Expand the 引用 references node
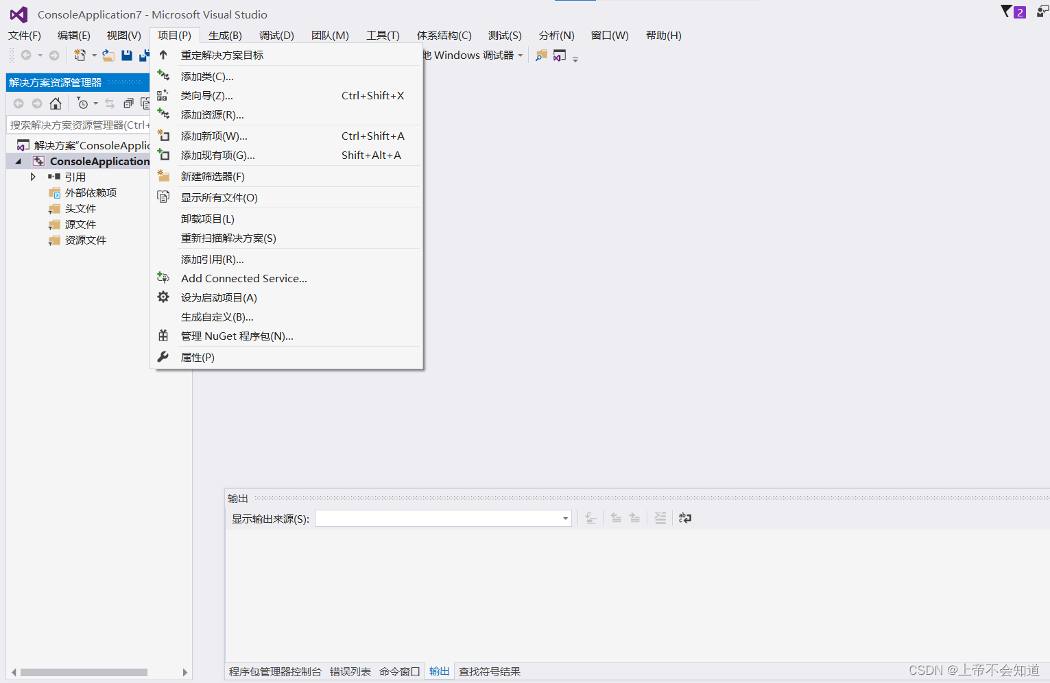 (x=33, y=177)
